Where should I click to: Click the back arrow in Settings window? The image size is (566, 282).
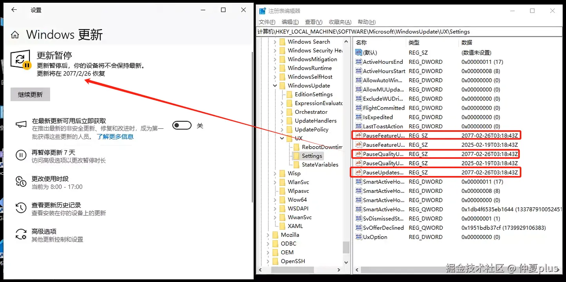click(14, 10)
